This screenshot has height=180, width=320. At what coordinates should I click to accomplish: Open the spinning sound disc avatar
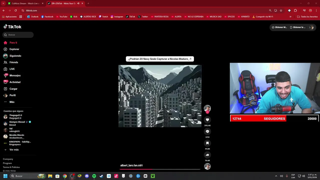pos(207,166)
